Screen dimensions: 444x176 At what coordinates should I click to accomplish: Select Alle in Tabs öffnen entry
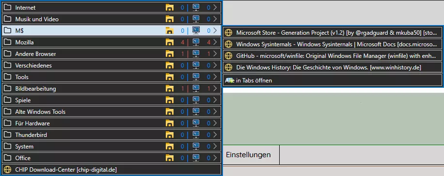pos(333,81)
